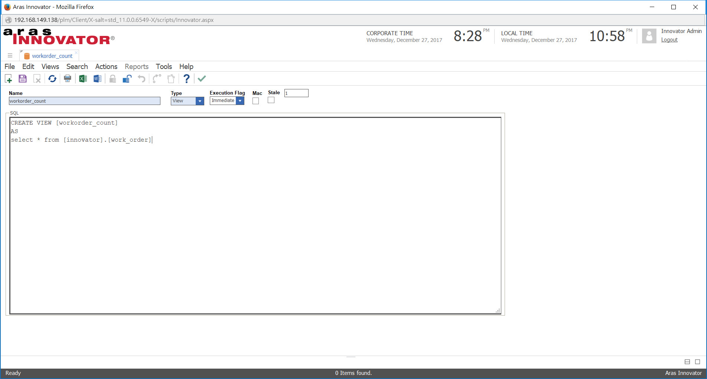Click inside the SQL text area
707x379 pixels.
pos(255,216)
